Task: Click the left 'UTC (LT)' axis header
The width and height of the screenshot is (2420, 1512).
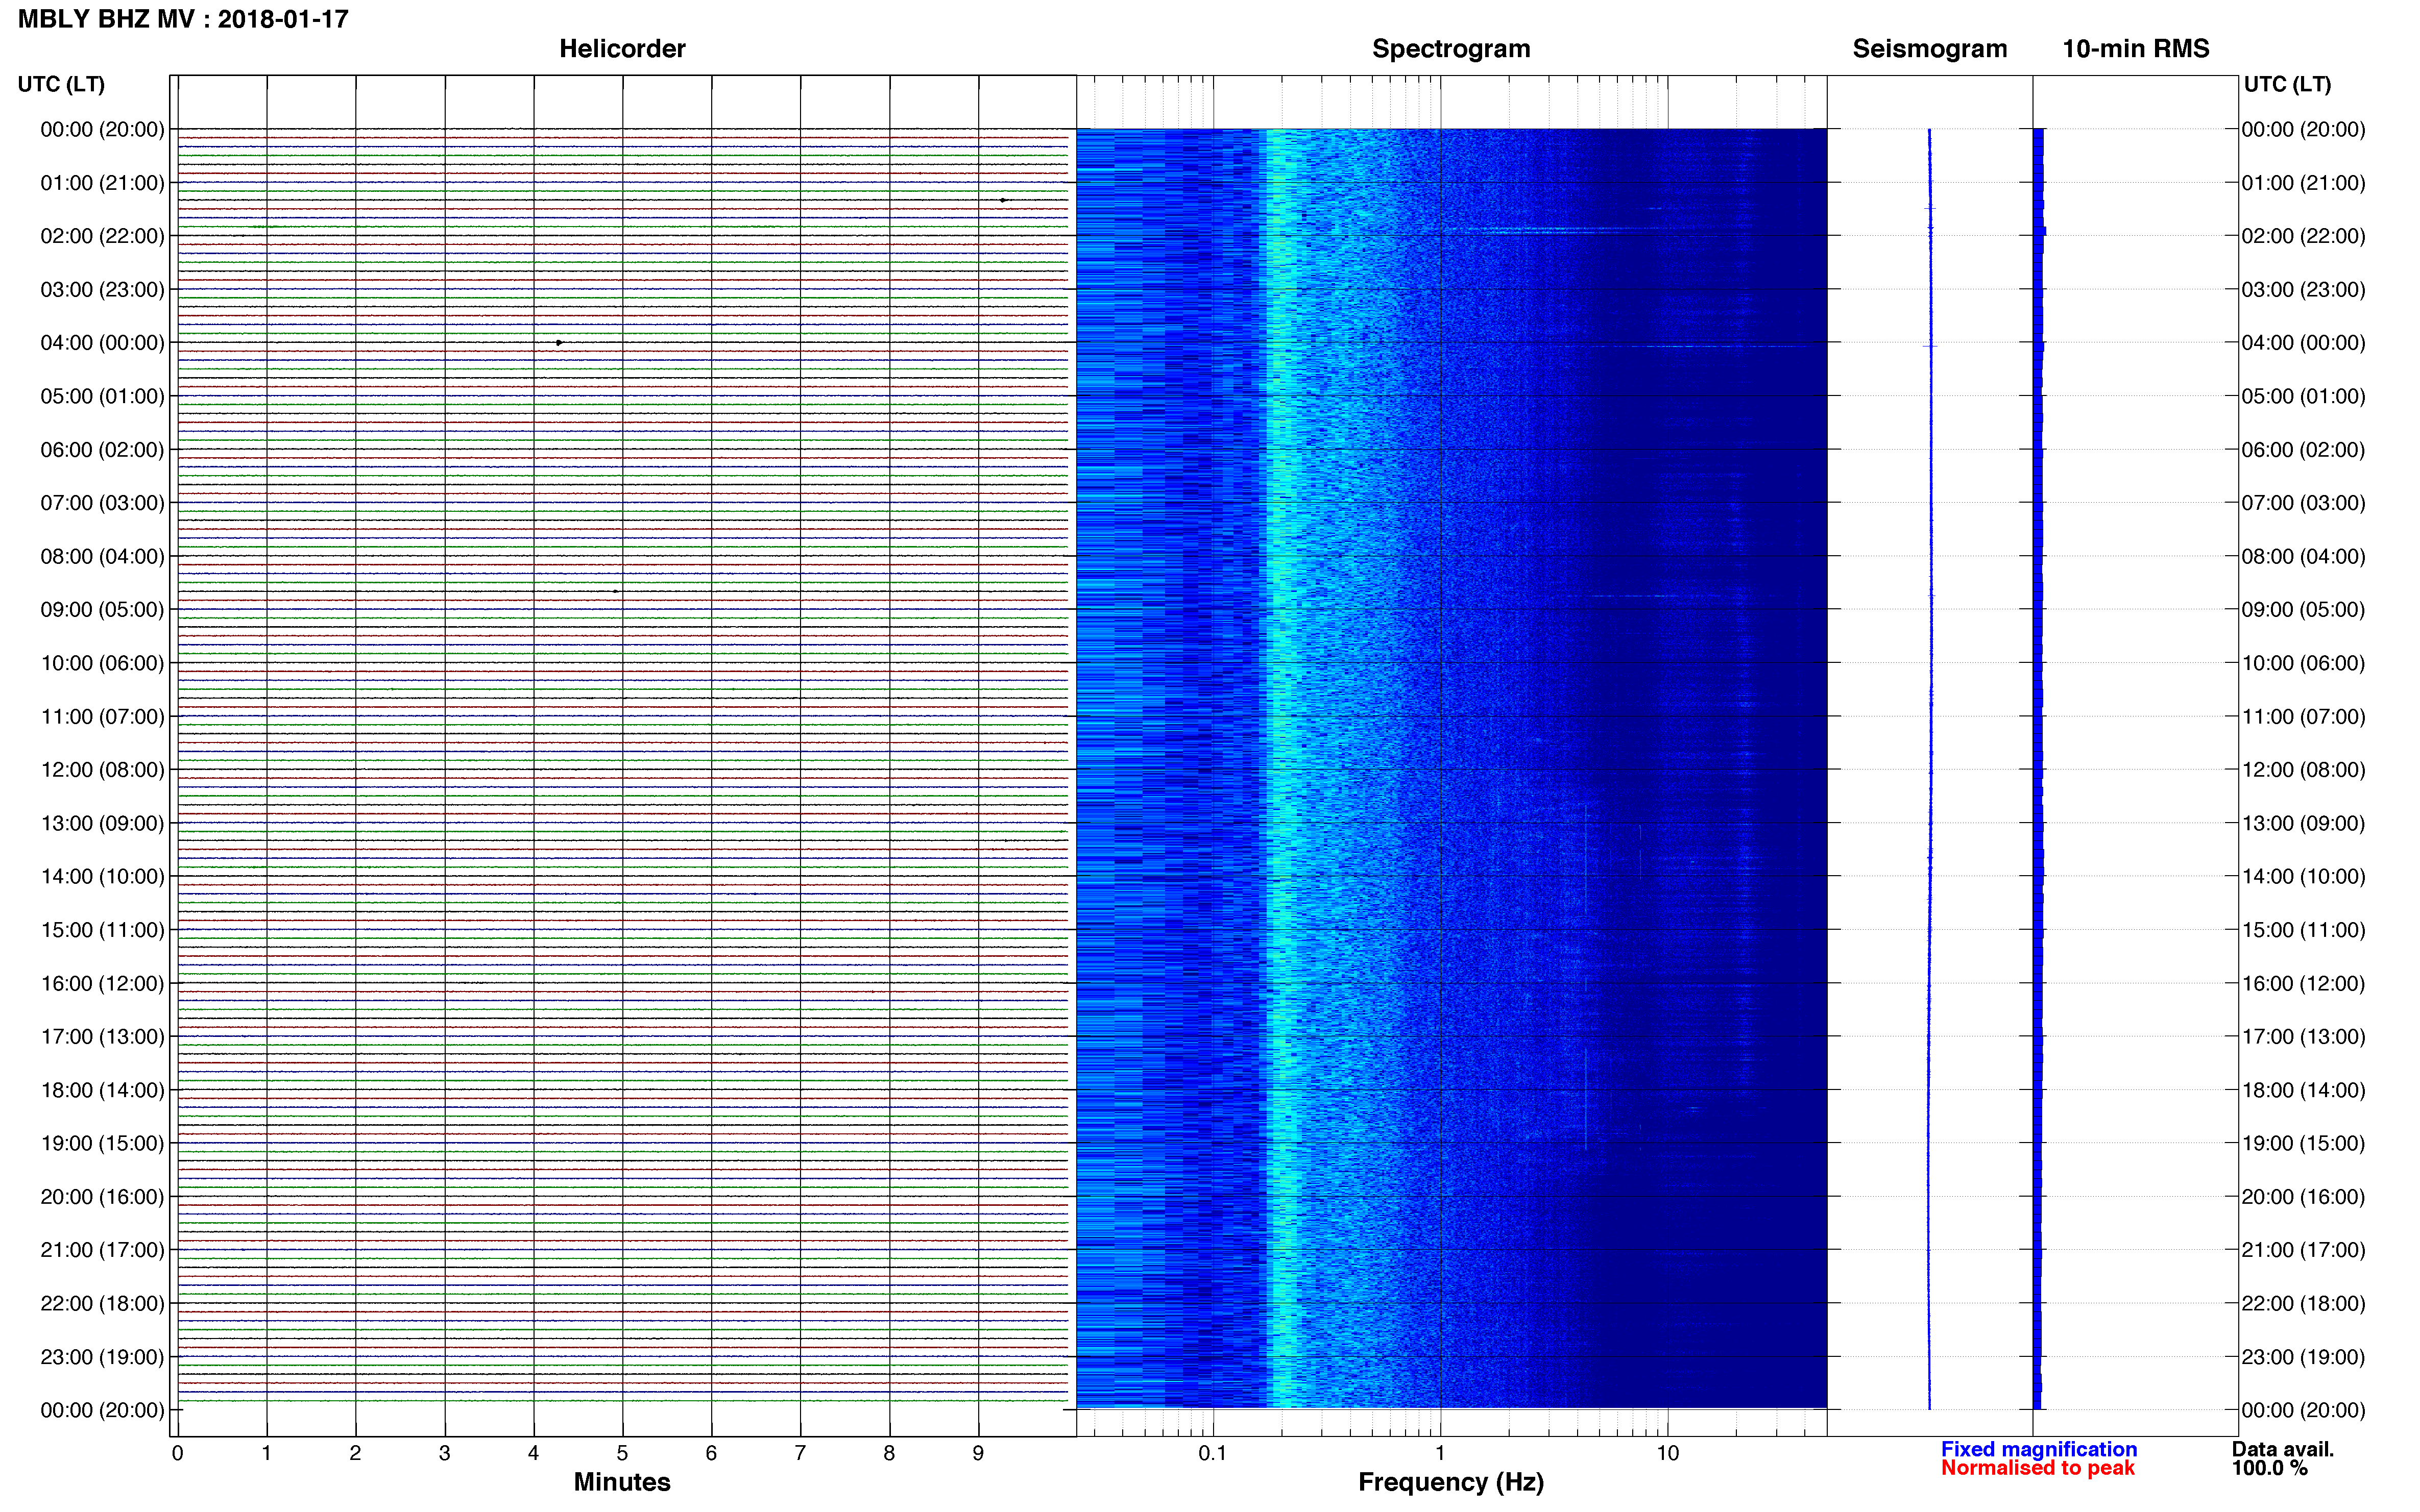Action: click(61, 84)
